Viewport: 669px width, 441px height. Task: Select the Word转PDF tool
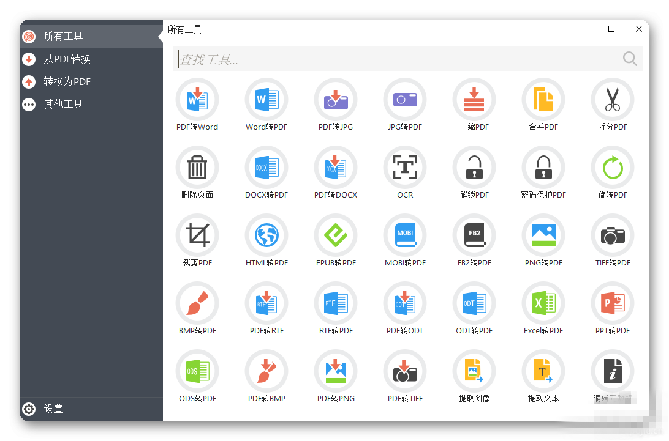click(x=266, y=105)
